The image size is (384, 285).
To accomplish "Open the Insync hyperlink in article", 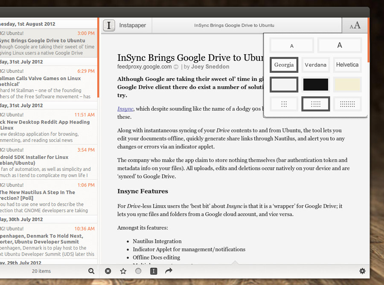I will pos(125,109).
